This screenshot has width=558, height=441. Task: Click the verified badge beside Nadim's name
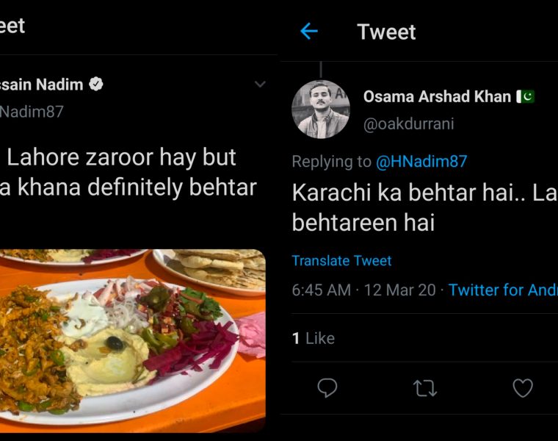[96, 85]
